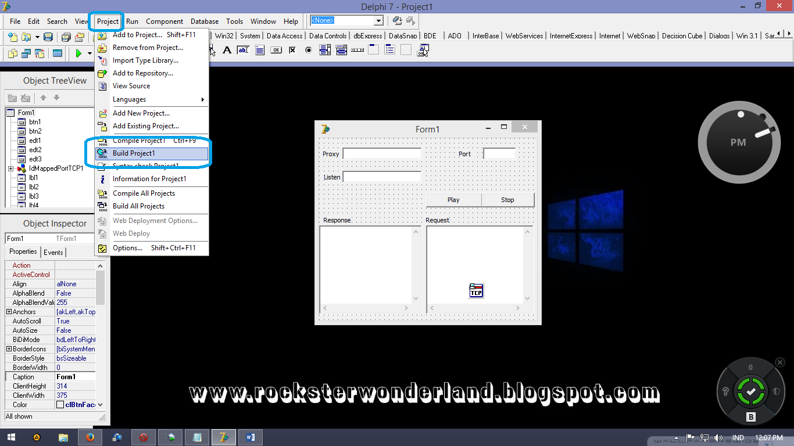Screen dimensions: 794x446
Task: Click in the Port input field
Action: click(499, 154)
